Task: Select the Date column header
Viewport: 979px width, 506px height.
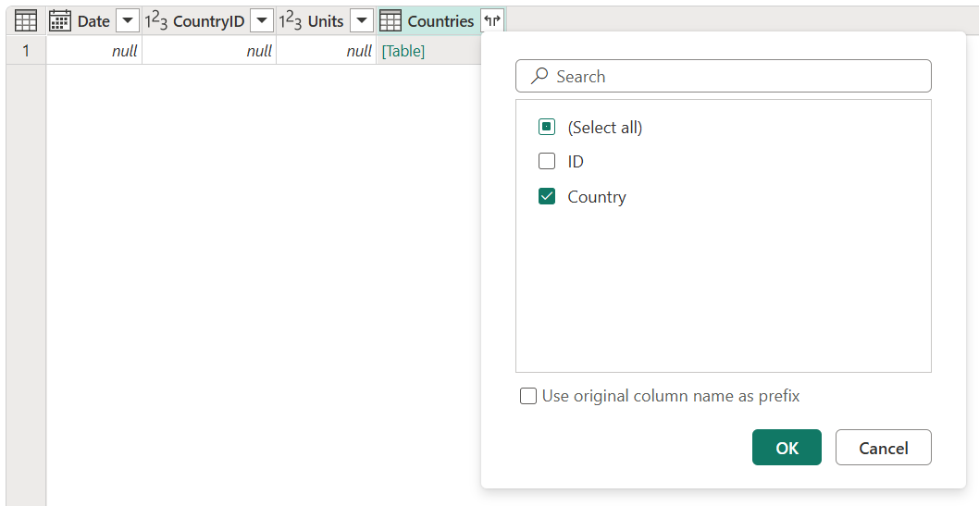Action: (x=94, y=21)
